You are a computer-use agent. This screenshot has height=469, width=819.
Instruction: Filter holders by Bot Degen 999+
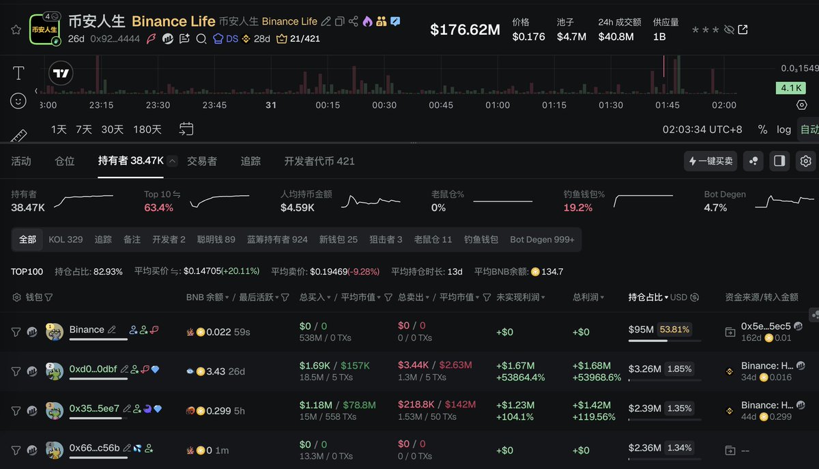[542, 240]
